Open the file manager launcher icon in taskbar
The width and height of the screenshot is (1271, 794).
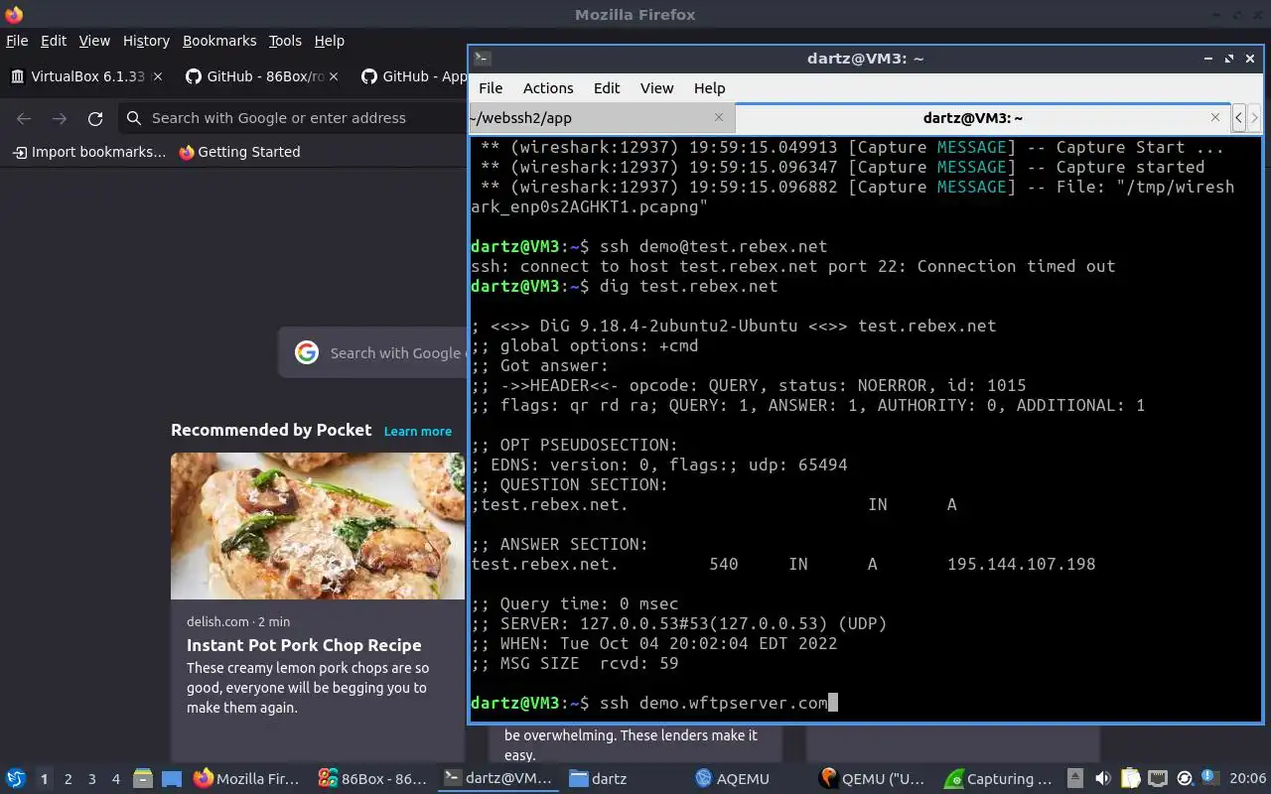142,779
